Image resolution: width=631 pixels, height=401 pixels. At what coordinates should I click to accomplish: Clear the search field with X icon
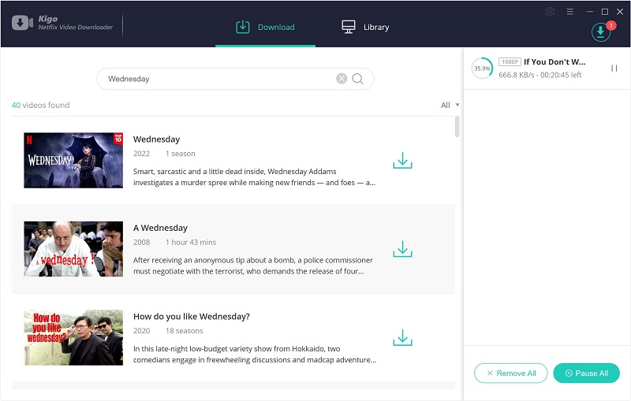point(342,79)
